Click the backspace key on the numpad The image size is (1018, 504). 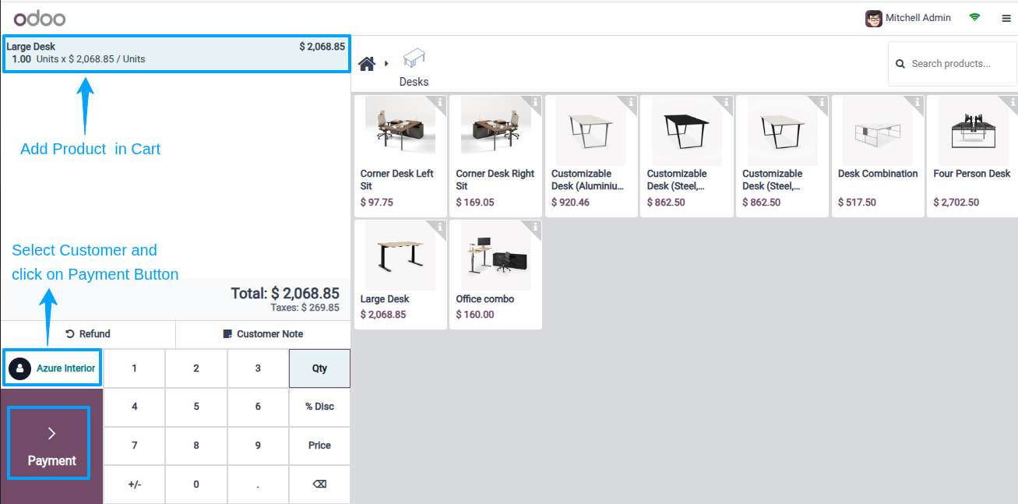click(x=319, y=485)
